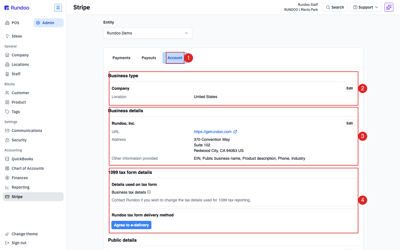This screenshot has width=400, height=250.
Task: Open the AI sparkle assistant icon
Action: [389, 7]
